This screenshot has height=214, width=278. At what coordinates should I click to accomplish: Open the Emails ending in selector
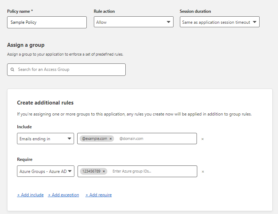[45, 139]
